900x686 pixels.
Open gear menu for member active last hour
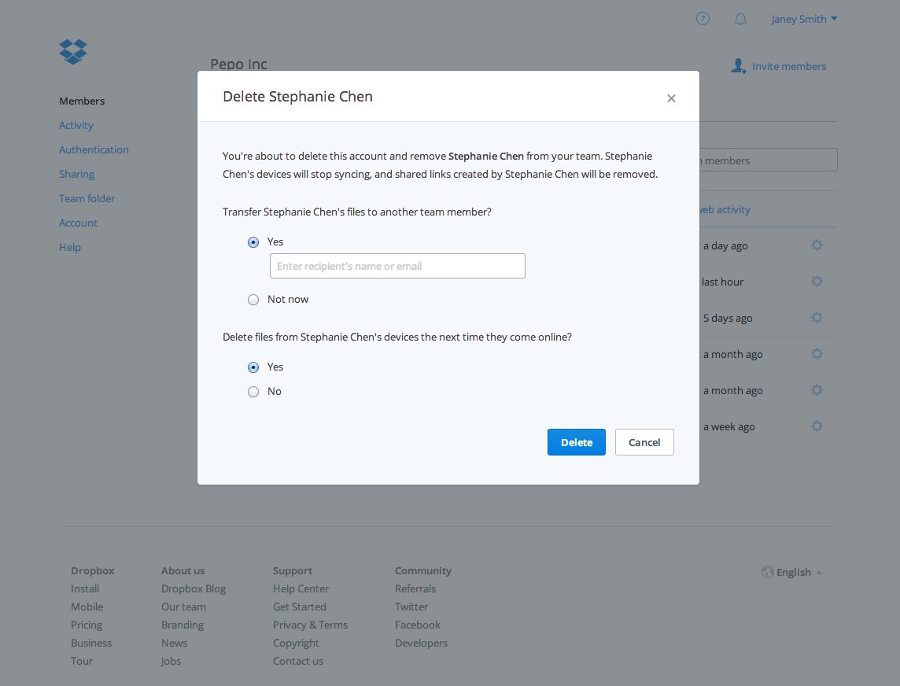(817, 282)
